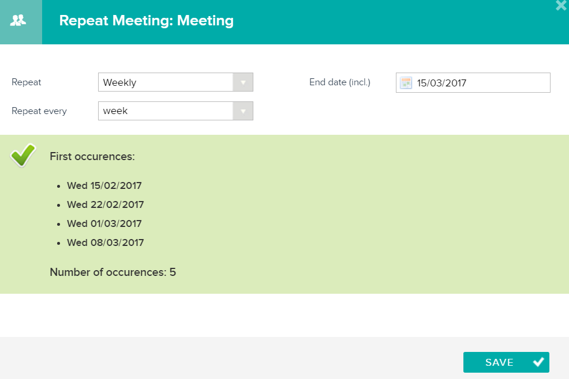Expand the Repeat dropdown arrow
The width and height of the screenshot is (569, 379).
coord(243,82)
